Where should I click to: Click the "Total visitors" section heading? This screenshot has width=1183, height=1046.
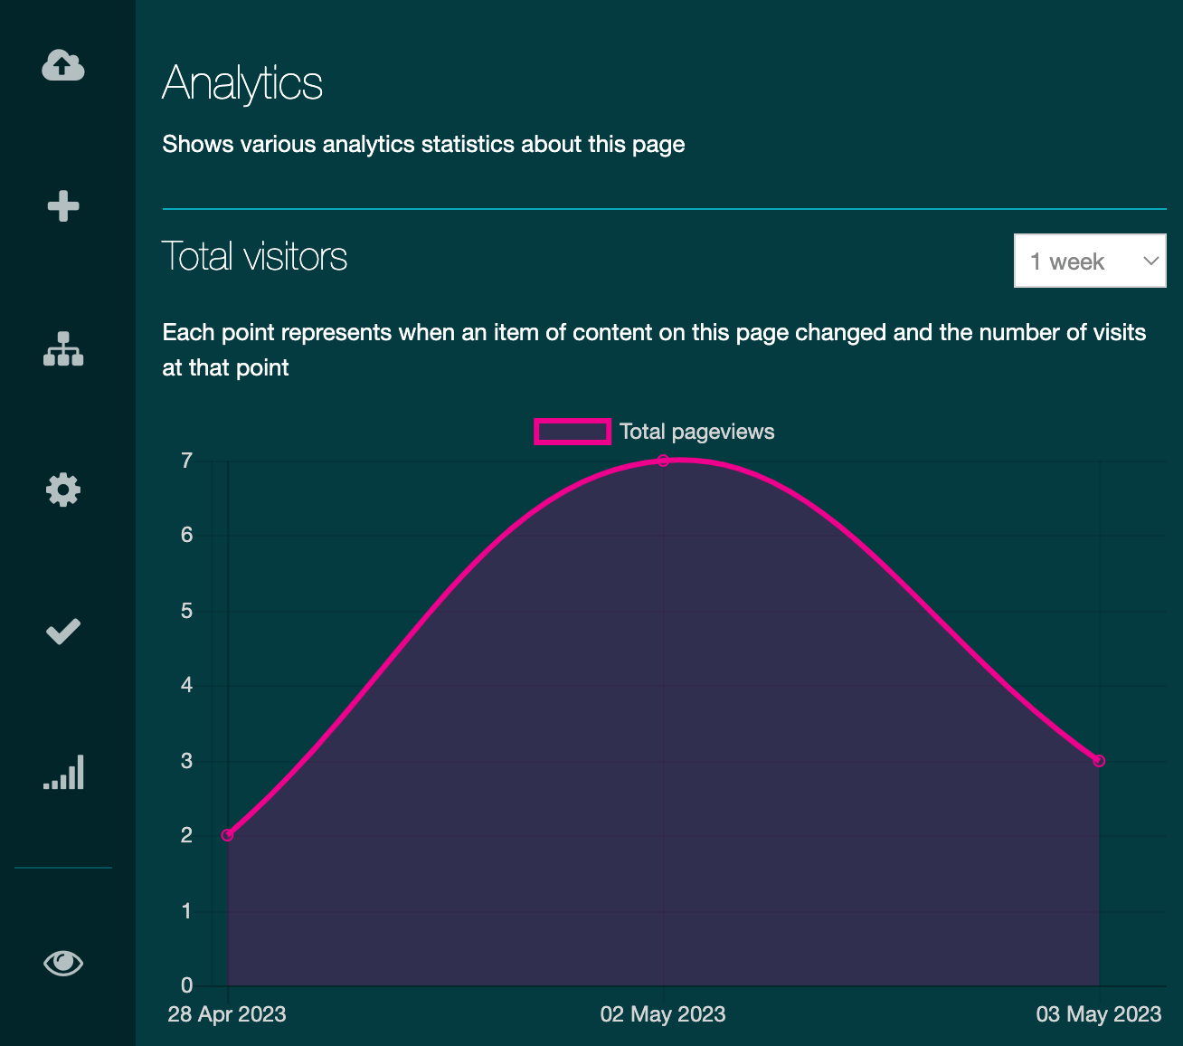(254, 256)
